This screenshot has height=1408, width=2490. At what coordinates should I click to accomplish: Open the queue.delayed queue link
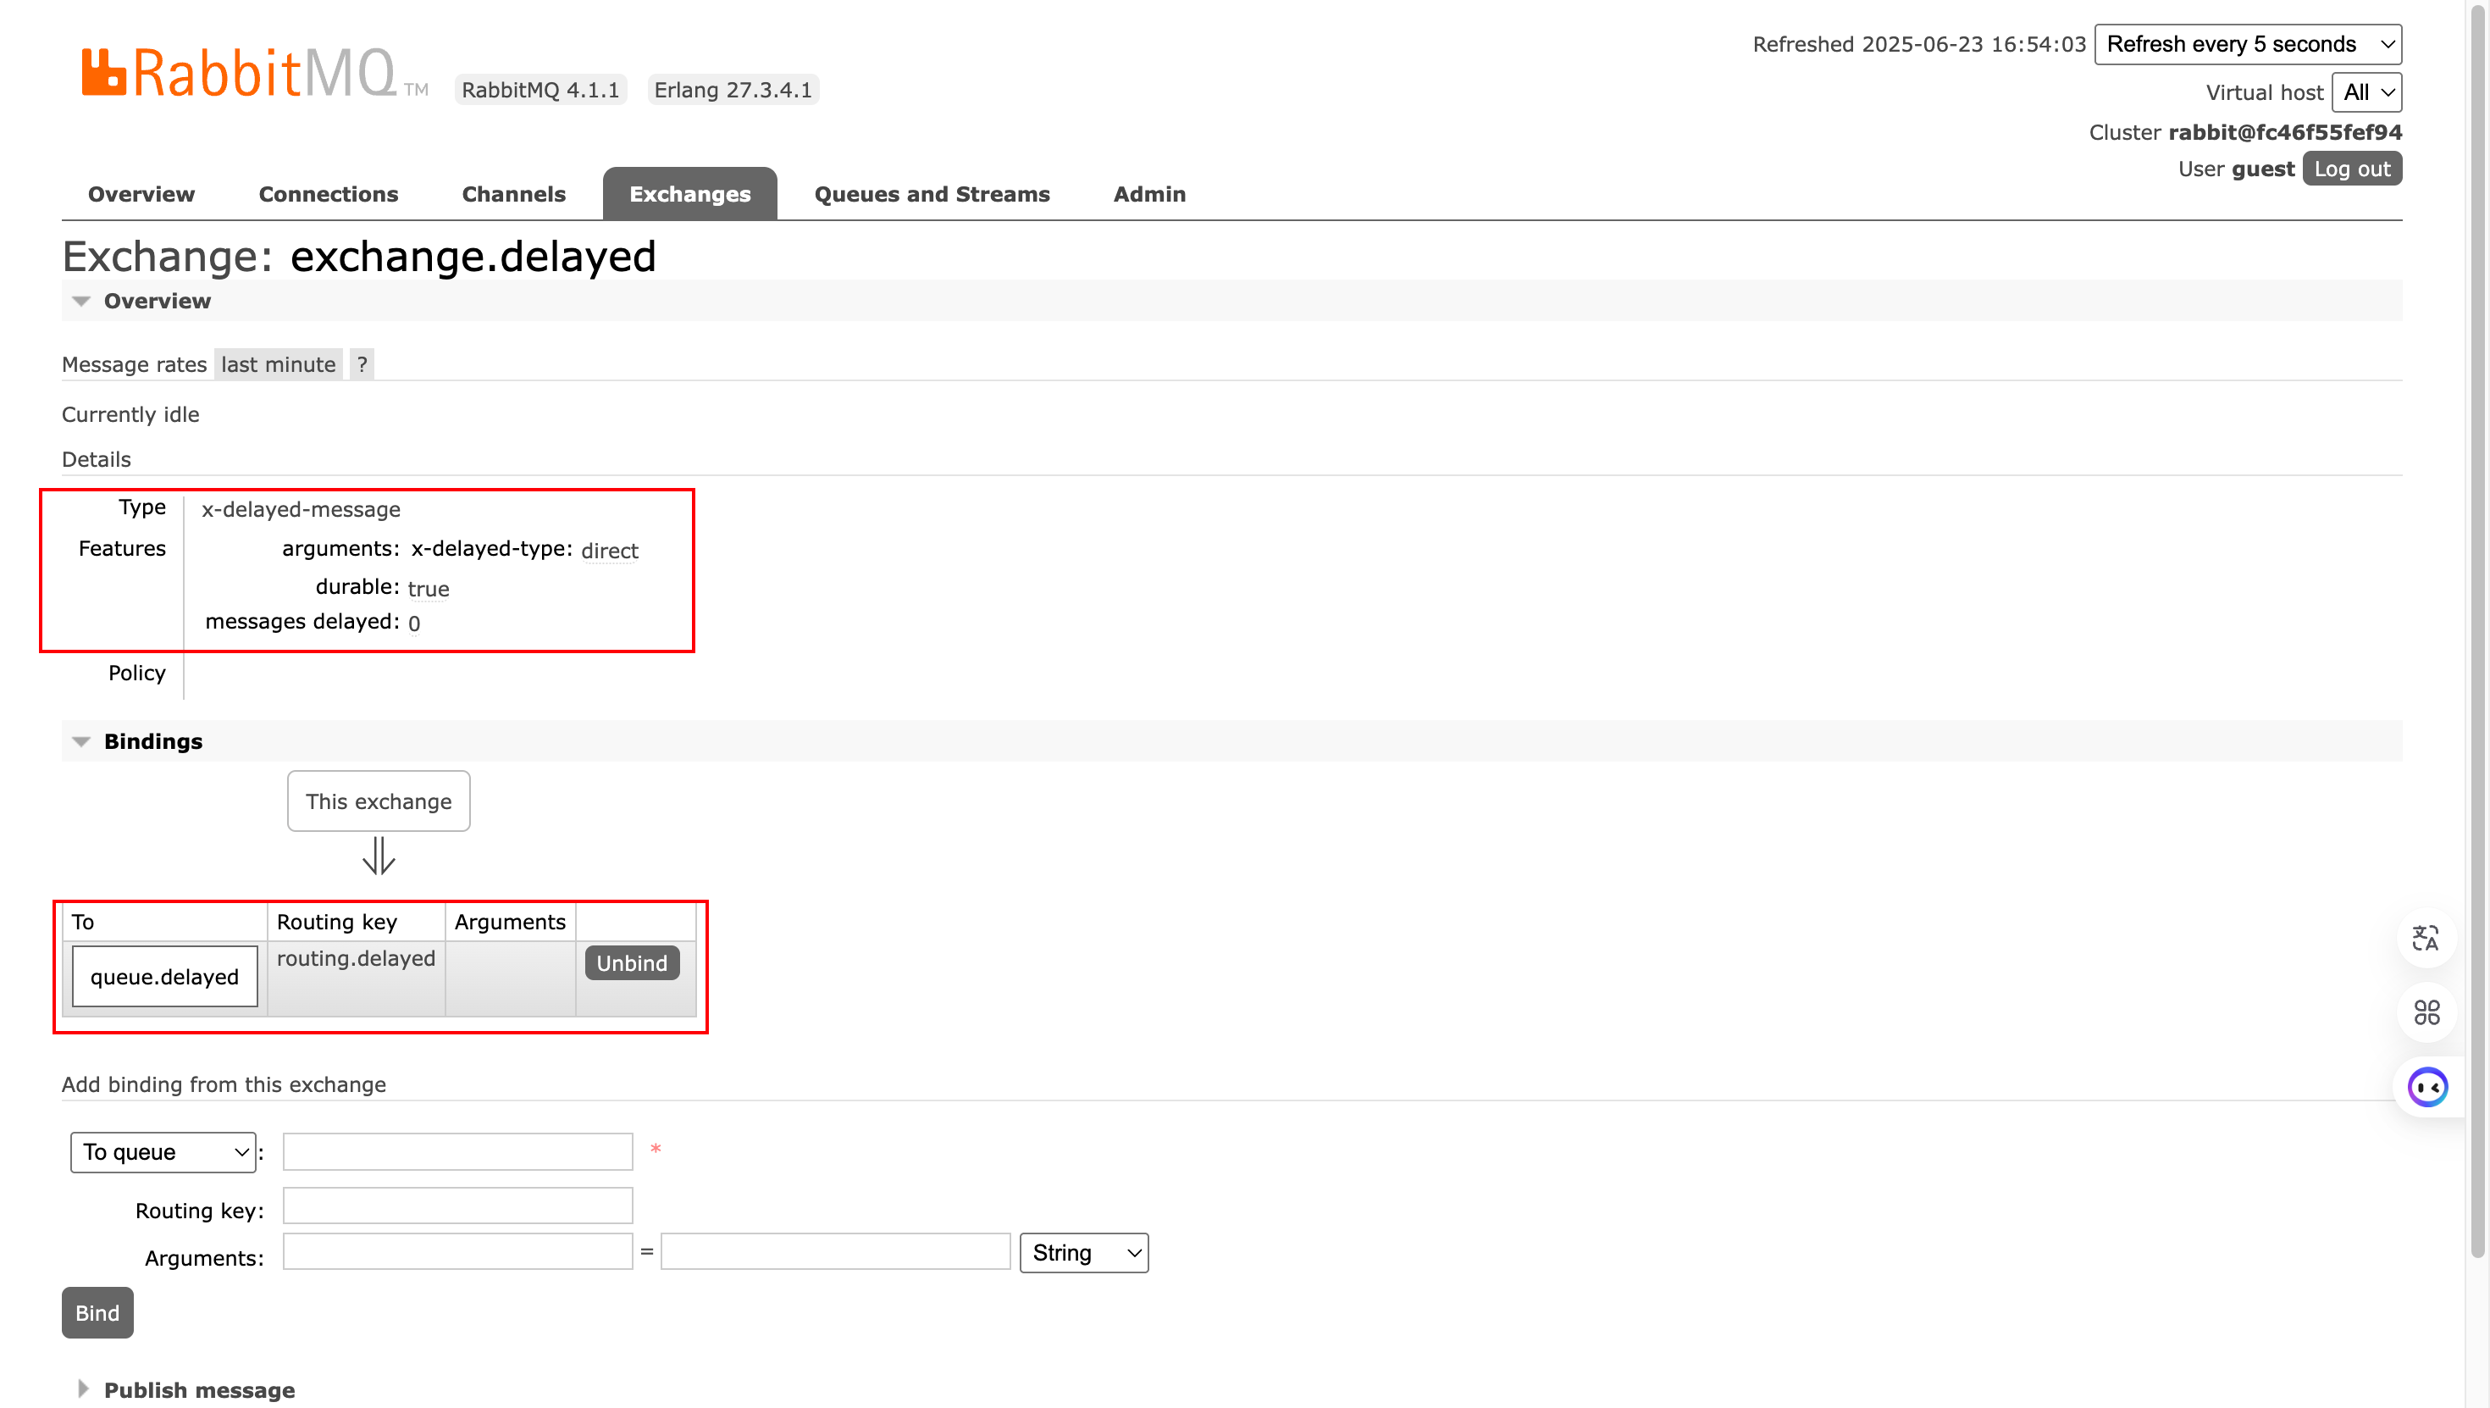click(164, 977)
